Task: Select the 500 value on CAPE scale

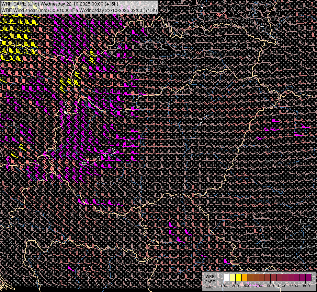Action: (x=247, y=286)
